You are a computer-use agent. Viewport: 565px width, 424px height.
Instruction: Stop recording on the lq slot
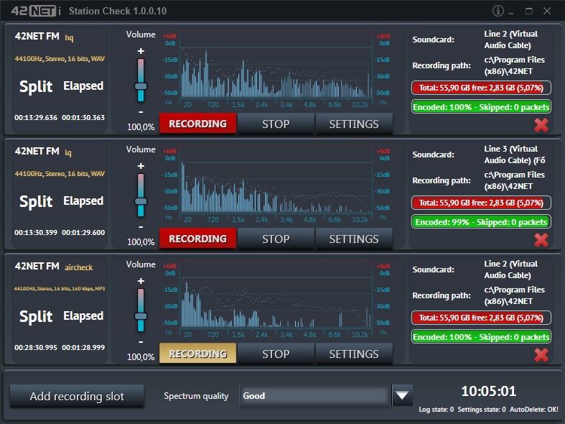(276, 239)
